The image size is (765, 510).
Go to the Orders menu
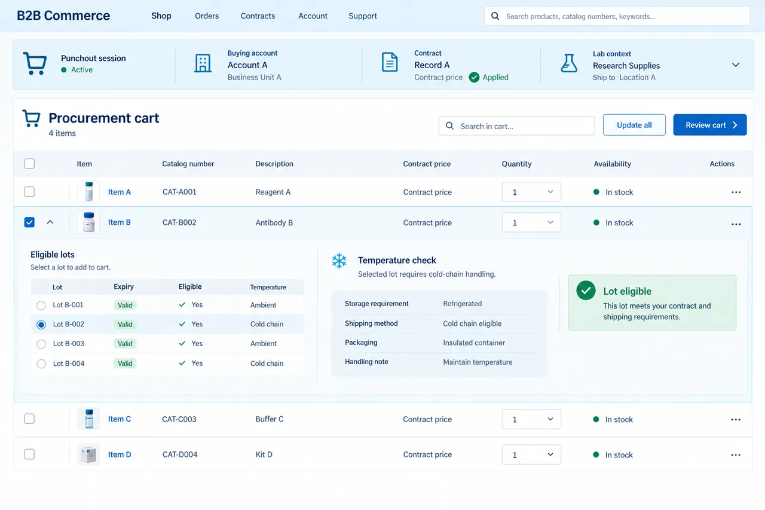coord(207,16)
